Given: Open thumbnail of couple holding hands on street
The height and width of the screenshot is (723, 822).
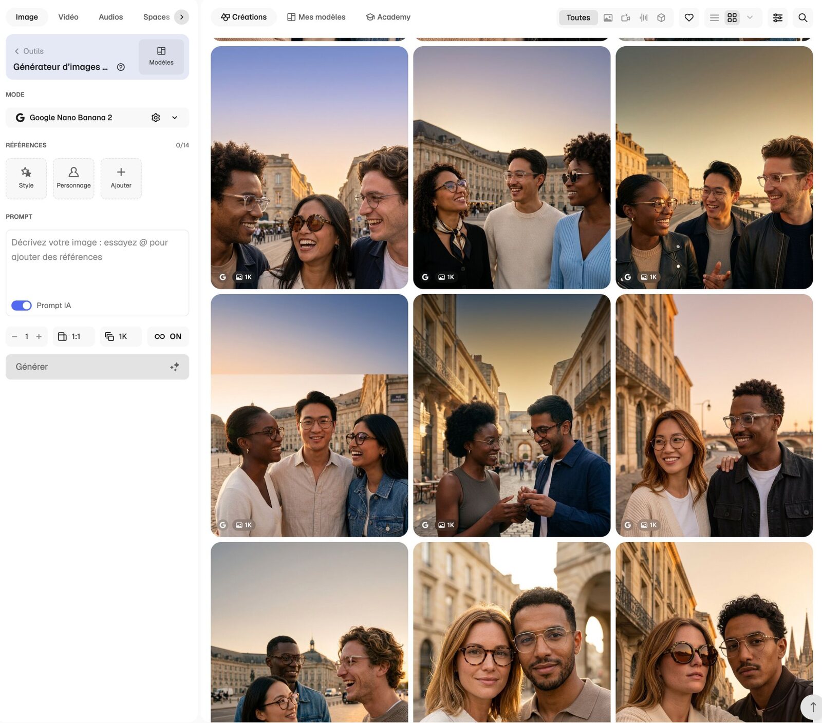Looking at the screenshot, I should point(512,415).
